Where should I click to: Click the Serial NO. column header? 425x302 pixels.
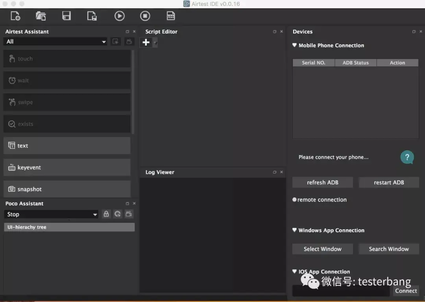pyautogui.click(x=314, y=63)
